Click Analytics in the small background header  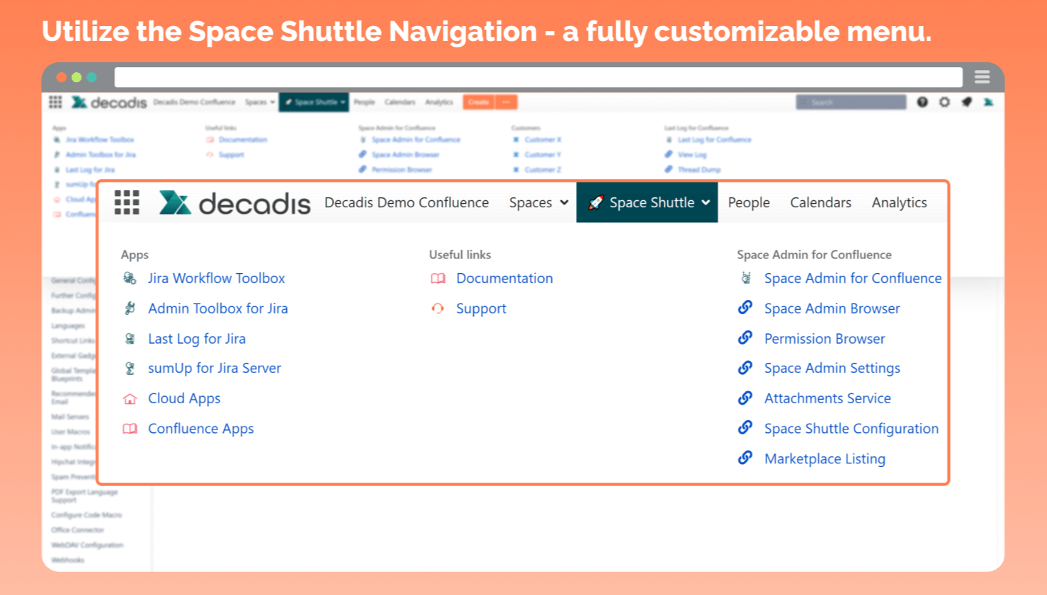(439, 103)
